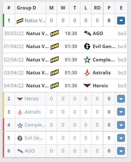
Task: Click Evil Geniuses logo in standings row 5
Action: [x=20, y=138]
